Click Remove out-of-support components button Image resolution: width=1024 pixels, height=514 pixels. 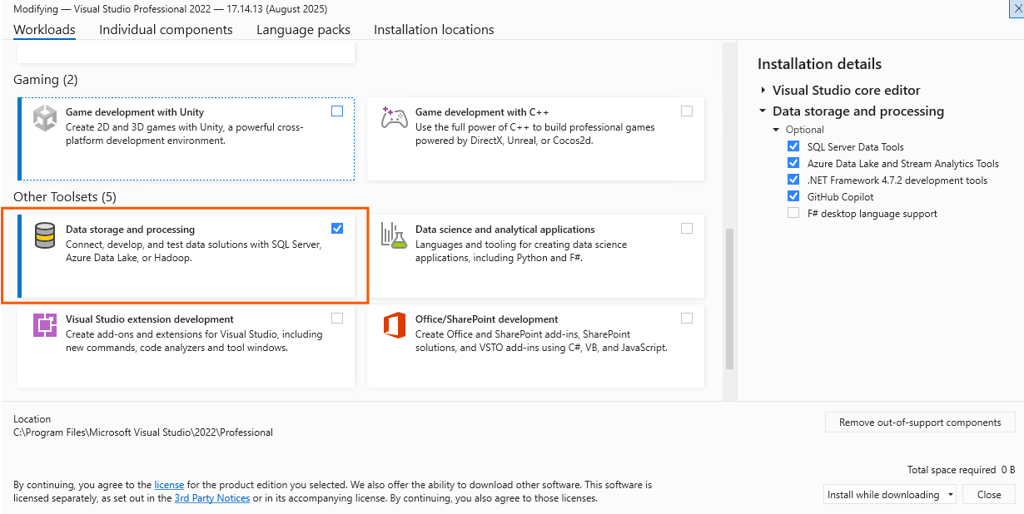point(920,423)
